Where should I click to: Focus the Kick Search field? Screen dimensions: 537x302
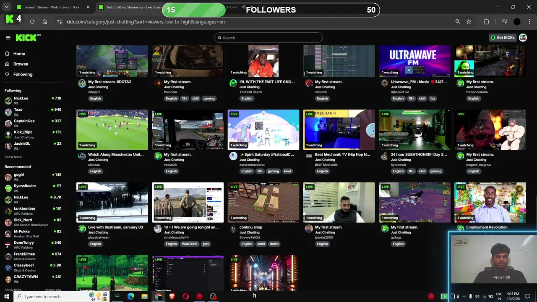[x=268, y=38]
